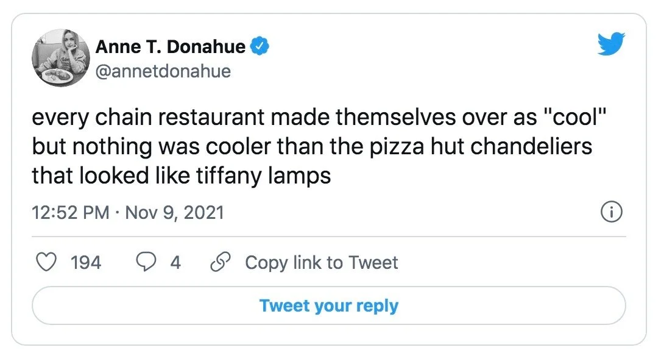Click the reply count of 4
The height and width of the screenshot is (364, 661).
click(175, 263)
